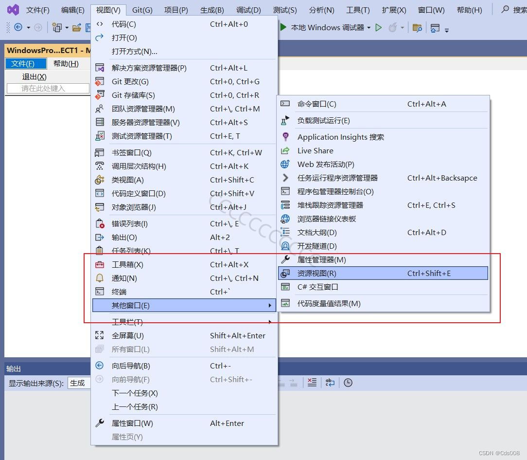
Task: Click the navigate backward circular arrow icon
Action: tap(18, 28)
